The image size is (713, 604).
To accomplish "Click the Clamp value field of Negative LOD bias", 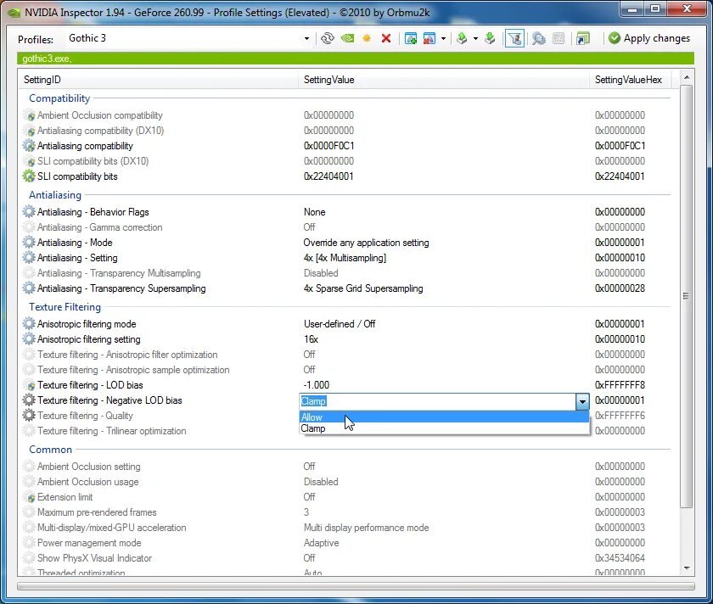I will [x=437, y=401].
